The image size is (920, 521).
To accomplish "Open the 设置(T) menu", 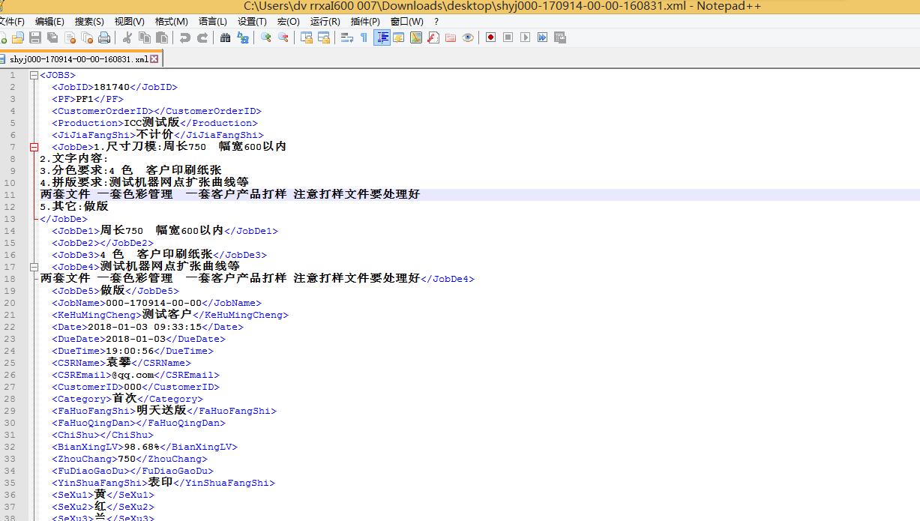I will (252, 21).
